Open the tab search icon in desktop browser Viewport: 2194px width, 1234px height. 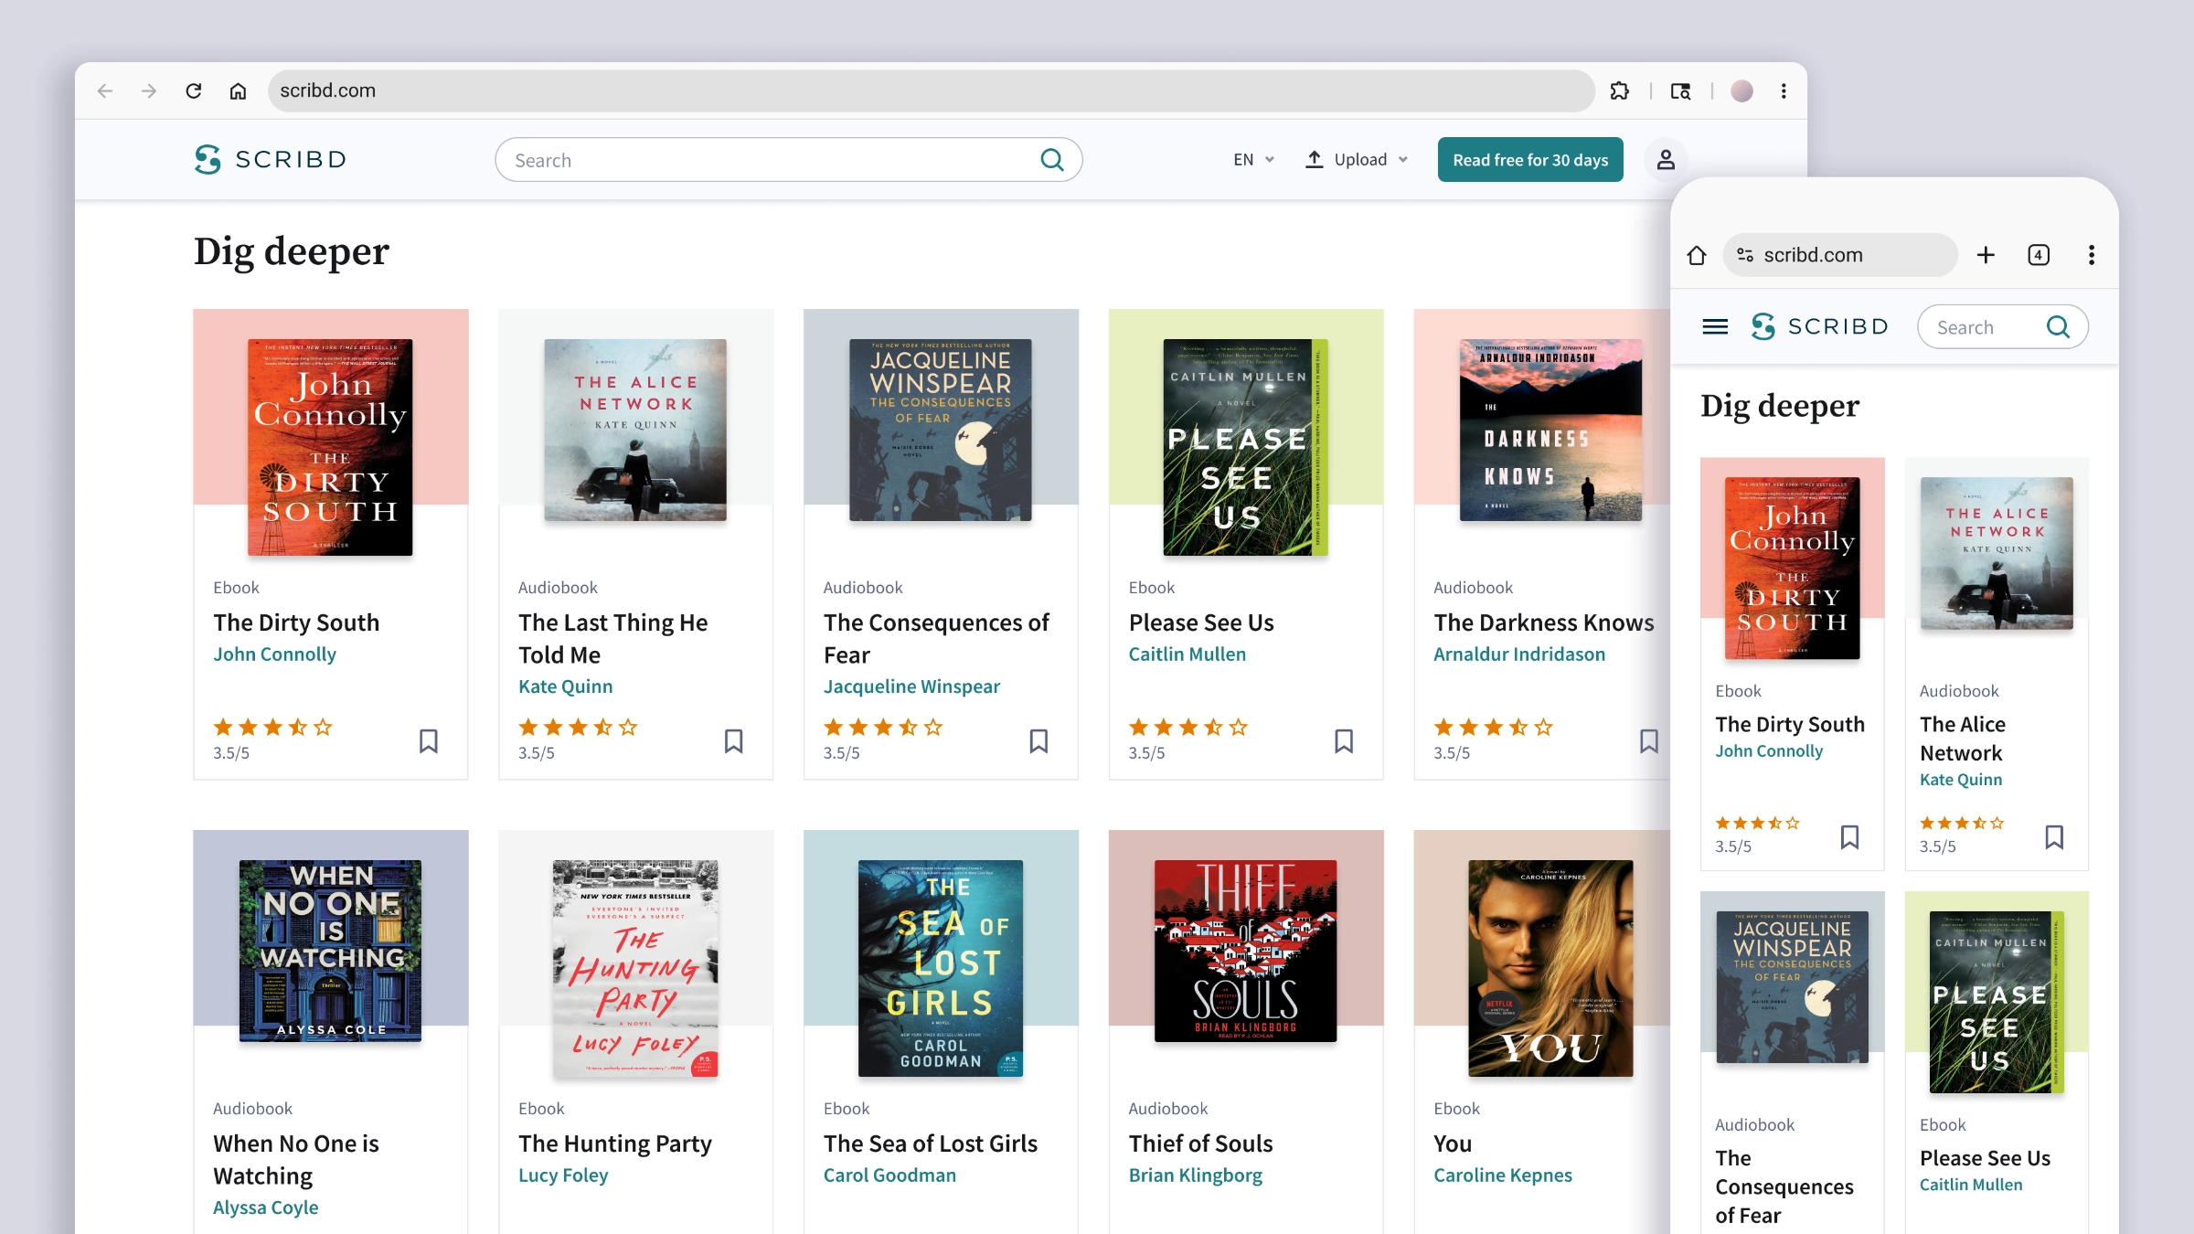[x=1680, y=90]
